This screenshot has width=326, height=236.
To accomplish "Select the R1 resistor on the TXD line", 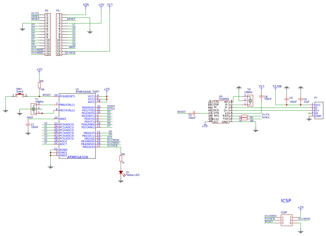I will coord(244,116).
